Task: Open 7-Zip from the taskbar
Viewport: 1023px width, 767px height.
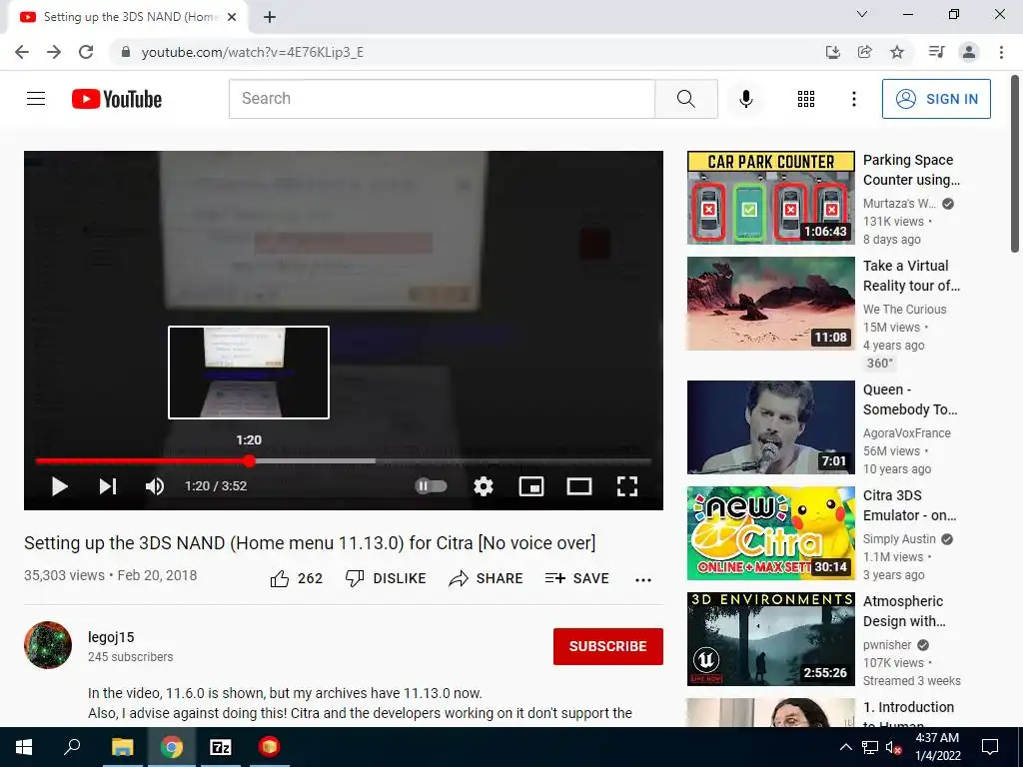Action: click(x=221, y=747)
